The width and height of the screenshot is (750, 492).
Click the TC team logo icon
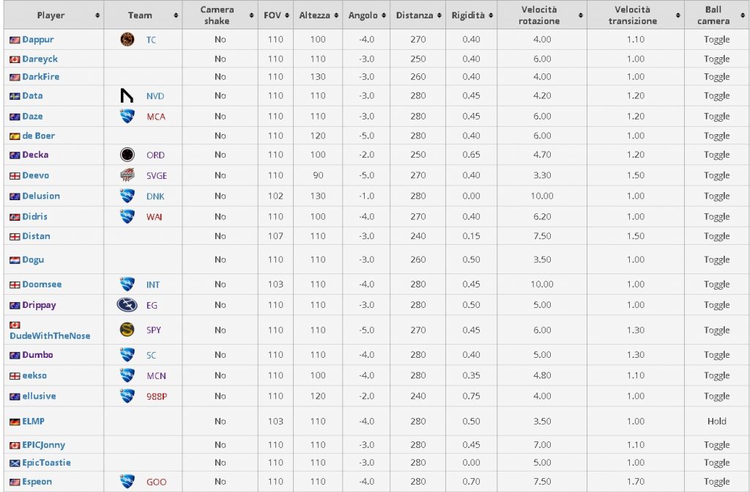point(127,40)
